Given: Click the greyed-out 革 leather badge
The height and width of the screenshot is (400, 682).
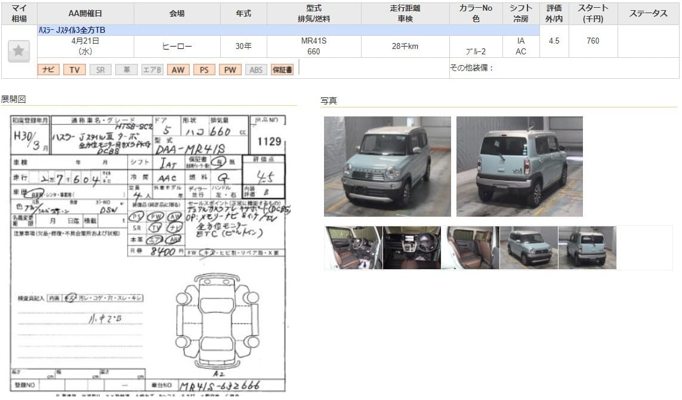Looking at the screenshot, I should coord(126,70).
